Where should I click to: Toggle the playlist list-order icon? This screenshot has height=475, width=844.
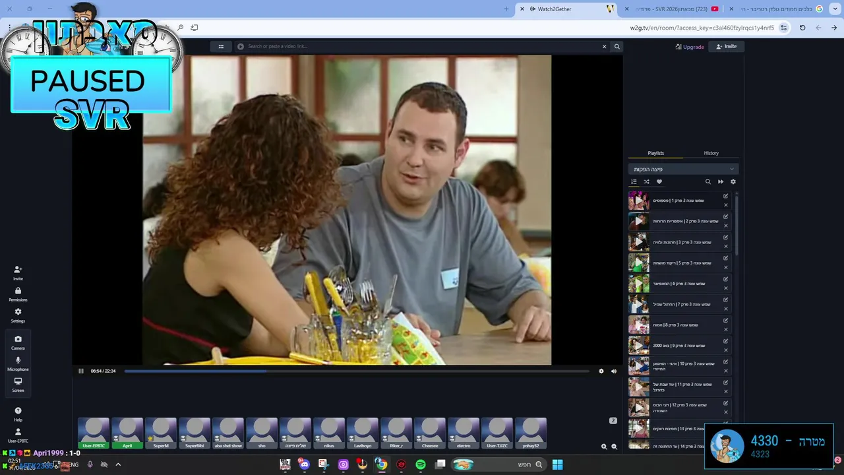634,181
